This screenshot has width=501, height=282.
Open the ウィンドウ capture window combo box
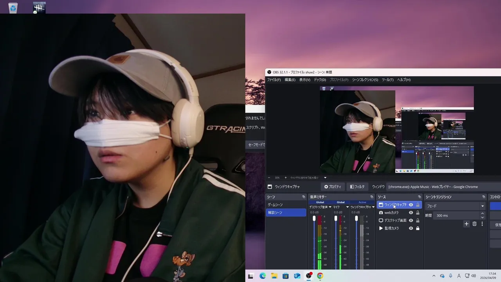click(x=444, y=187)
